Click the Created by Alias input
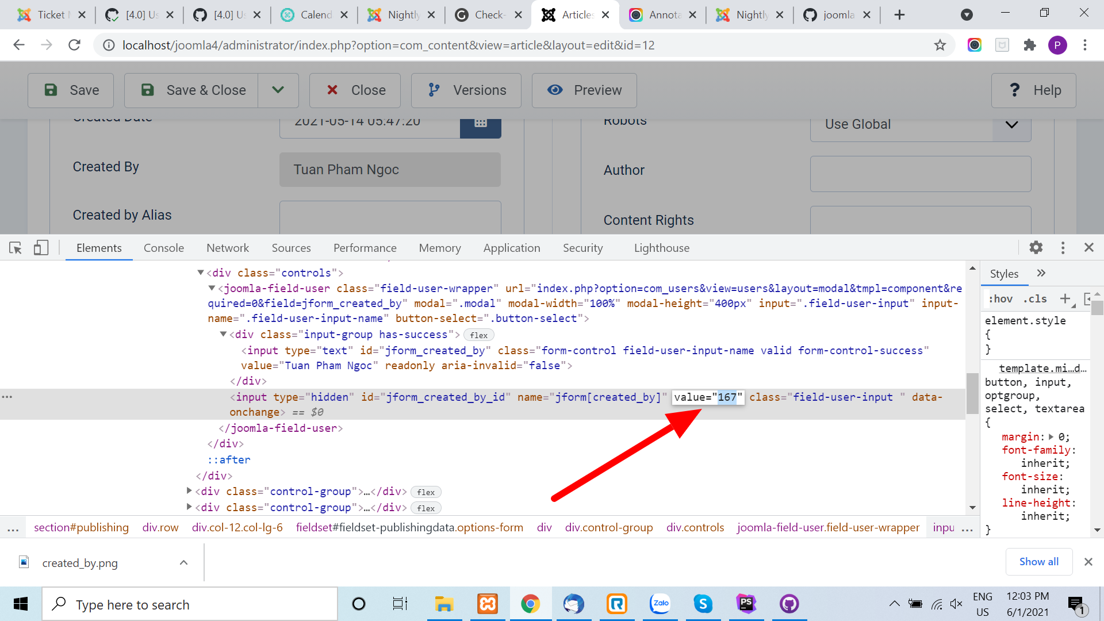The height and width of the screenshot is (621, 1104). pyautogui.click(x=390, y=217)
